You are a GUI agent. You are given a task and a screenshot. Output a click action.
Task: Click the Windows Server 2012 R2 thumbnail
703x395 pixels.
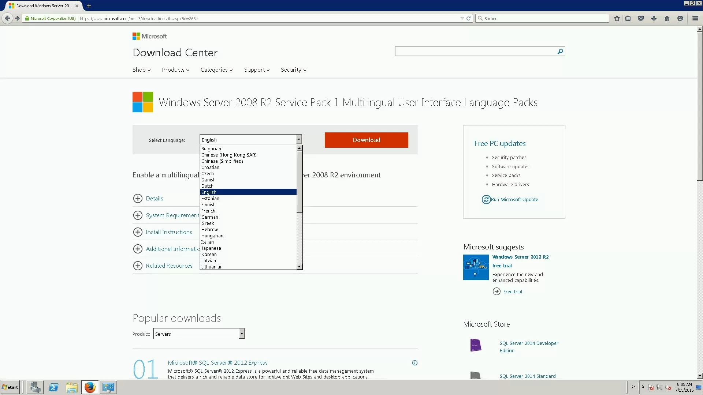[476, 267]
